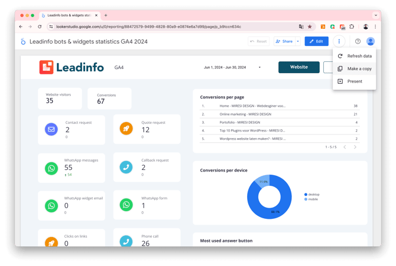Click the white button next to Website

point(328,67)
